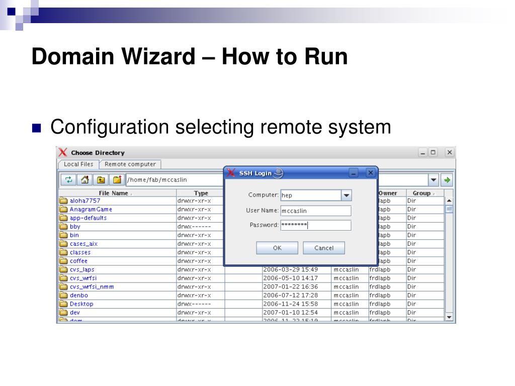Viewport: 515px width, 386px height.
Task: Open the path history dropdown arrow
Action: point(434,180)
